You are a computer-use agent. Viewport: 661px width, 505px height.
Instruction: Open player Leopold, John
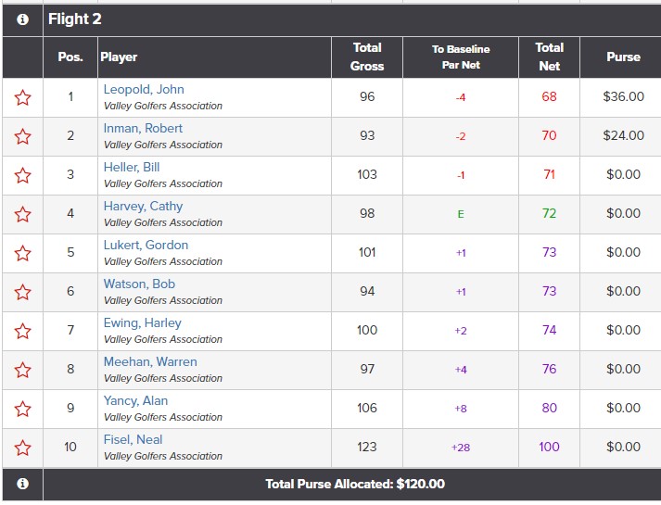[x=144, y=90]
